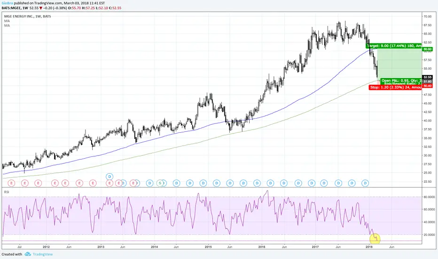Click the dividend marker just before the 2016 label
The image size is (438, 259).
pos(257,183)
